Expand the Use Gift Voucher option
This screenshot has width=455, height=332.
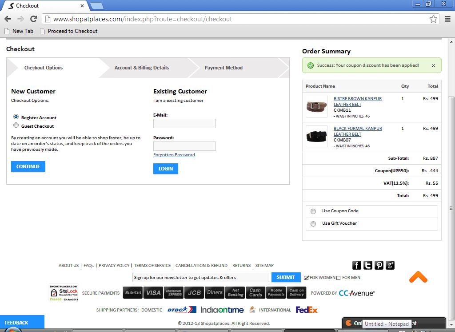313,224
